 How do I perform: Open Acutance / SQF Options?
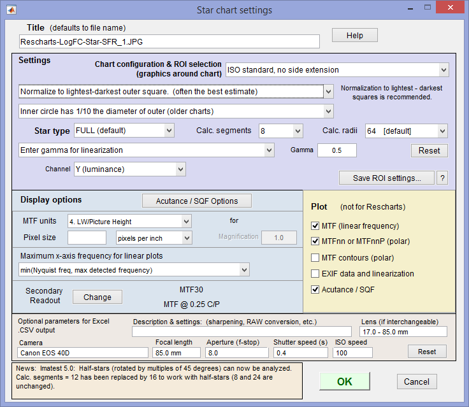[x=197, y=201]
